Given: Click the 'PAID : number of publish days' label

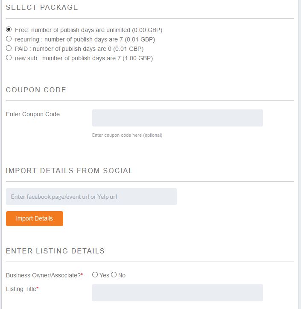Looking at the screenshot, I should tap(79, 49).
